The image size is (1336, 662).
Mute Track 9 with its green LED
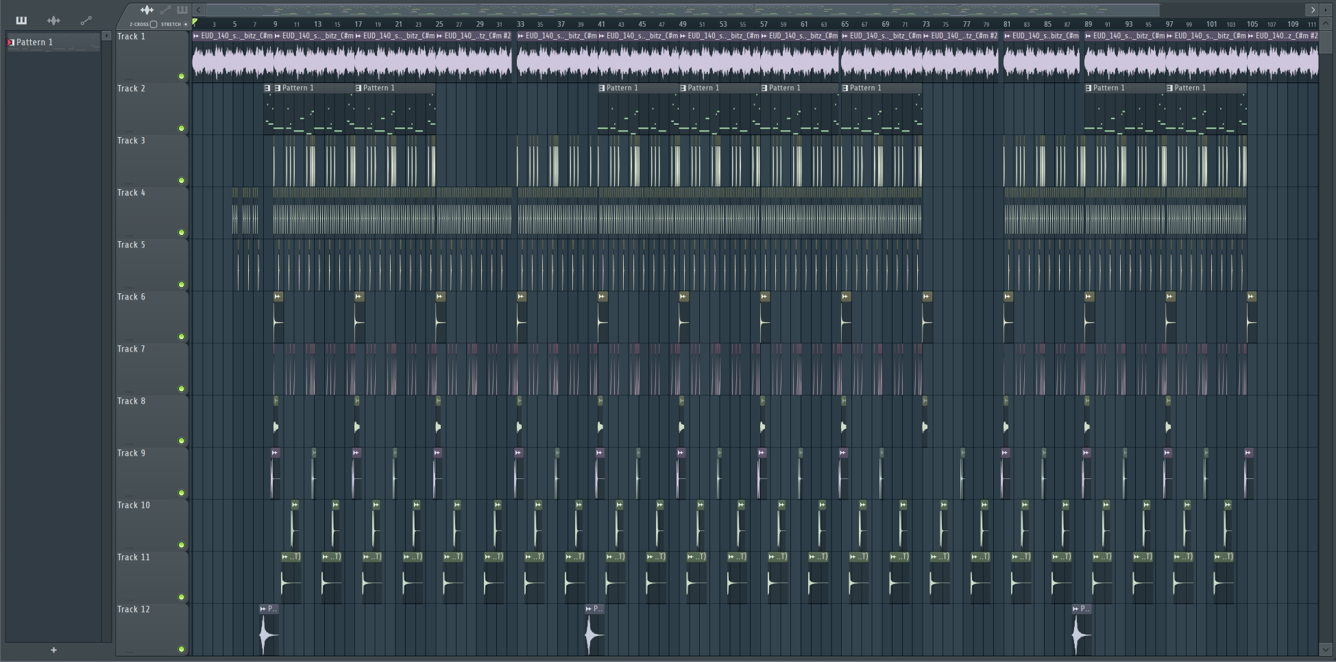coord(182,493)
